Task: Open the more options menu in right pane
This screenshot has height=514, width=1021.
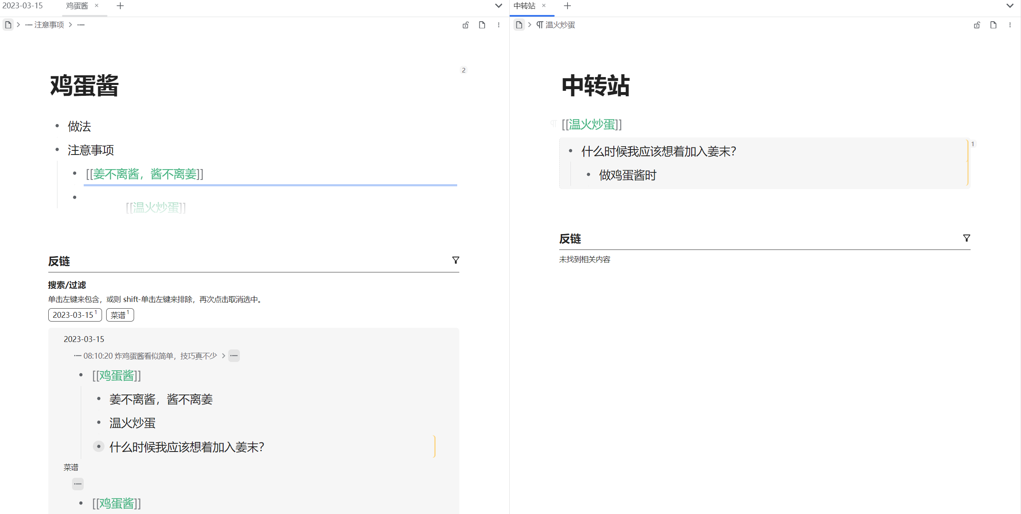Action: [1010, 25]
